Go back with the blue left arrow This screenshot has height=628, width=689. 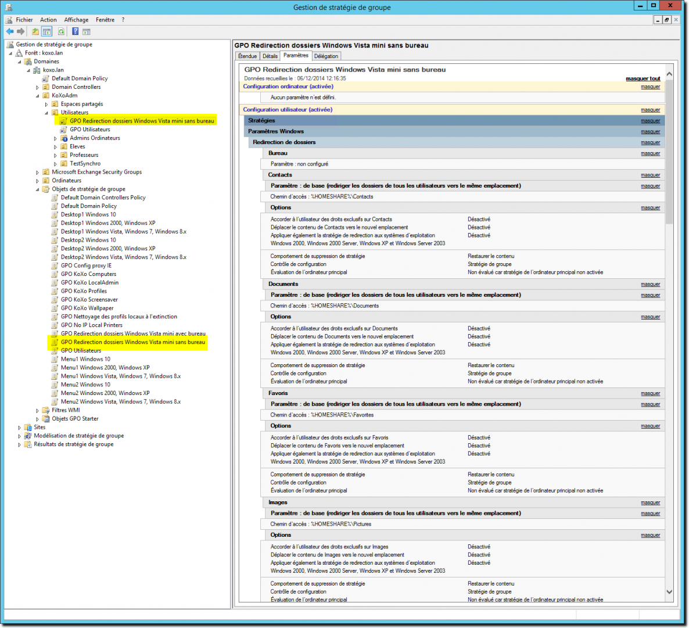(10, 31)
